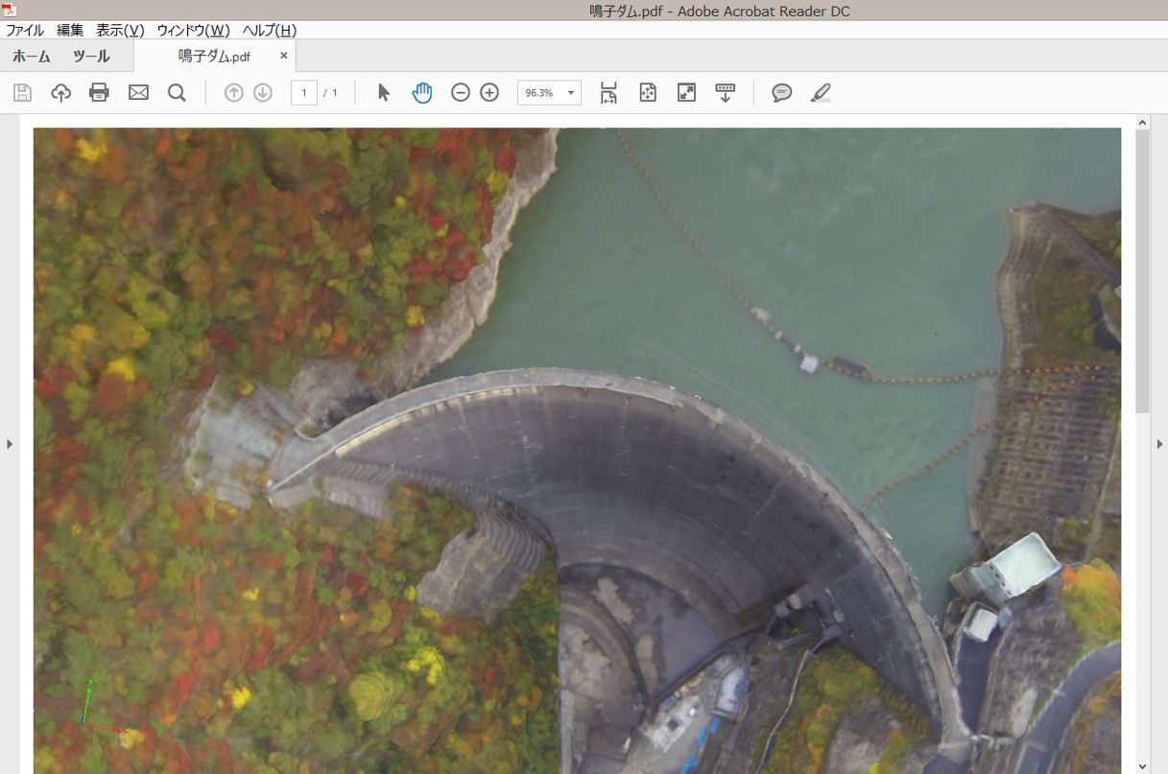Choose the arrow selection tool

(384, 93)
